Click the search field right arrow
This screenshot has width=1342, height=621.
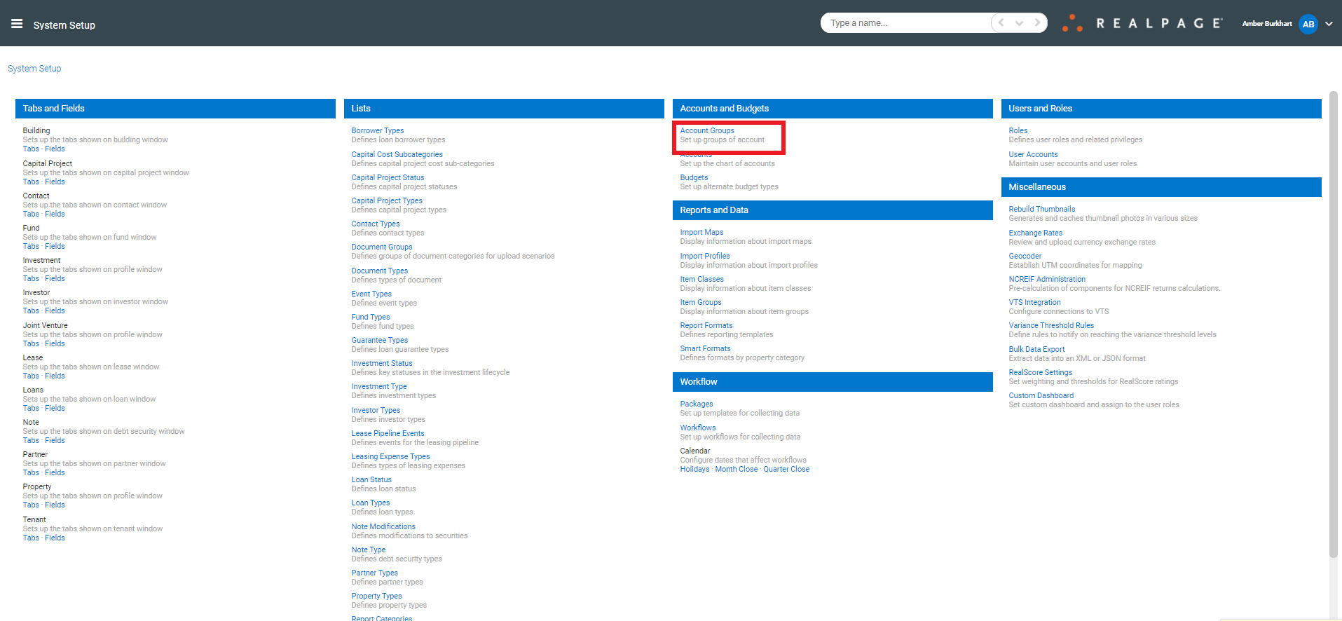click(x=1037, y=23)
